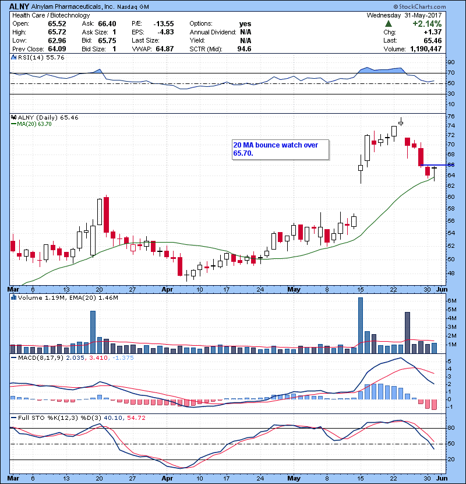
Task: Click the SCTR (Mid) value 94.6
Action: (244, 49)
